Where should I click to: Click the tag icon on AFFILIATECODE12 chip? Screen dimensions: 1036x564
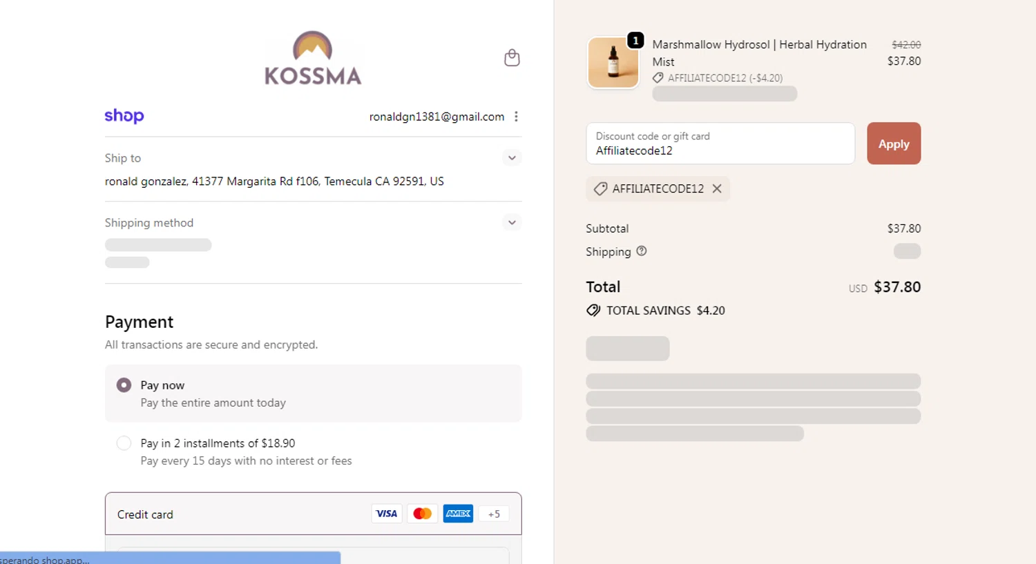[600, 188]
